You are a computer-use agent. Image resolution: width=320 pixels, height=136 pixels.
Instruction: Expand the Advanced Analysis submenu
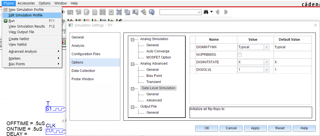32,52
